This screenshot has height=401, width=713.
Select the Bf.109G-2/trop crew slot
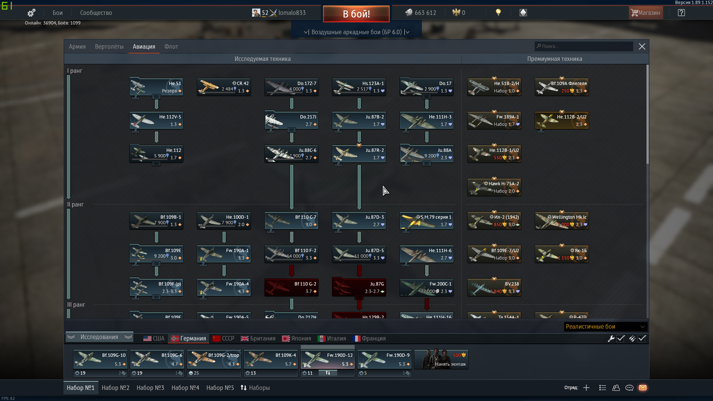point(214,359)
